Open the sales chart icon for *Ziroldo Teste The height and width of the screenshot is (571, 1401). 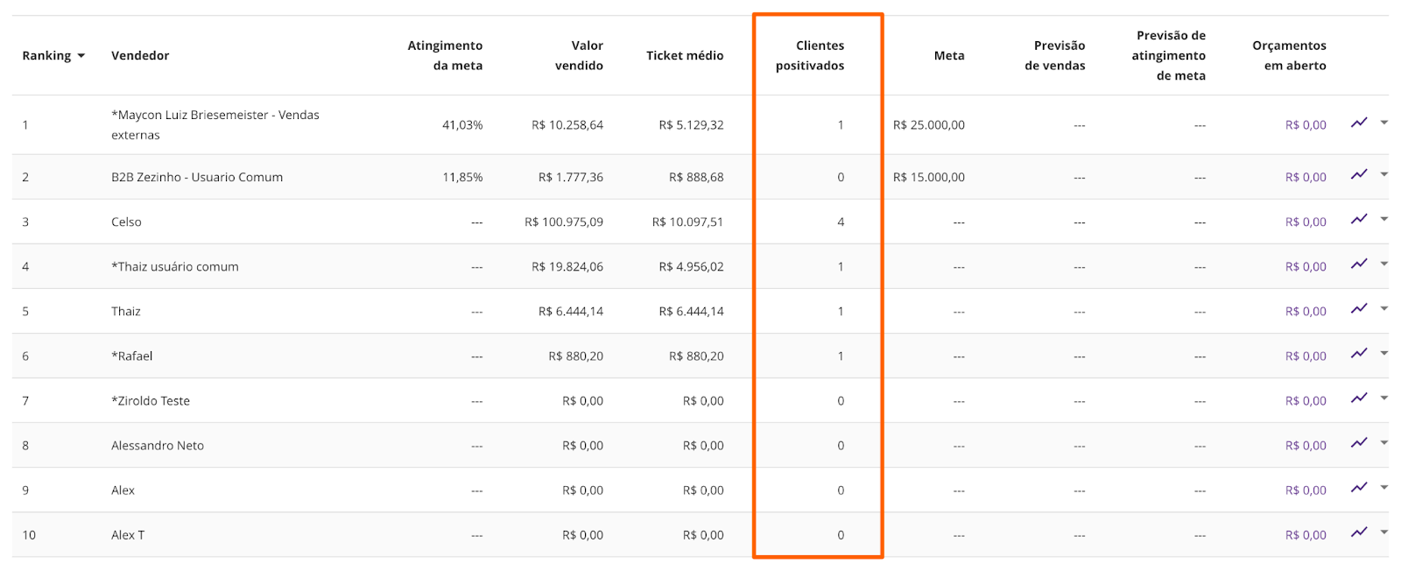[x=1359, y=398]
